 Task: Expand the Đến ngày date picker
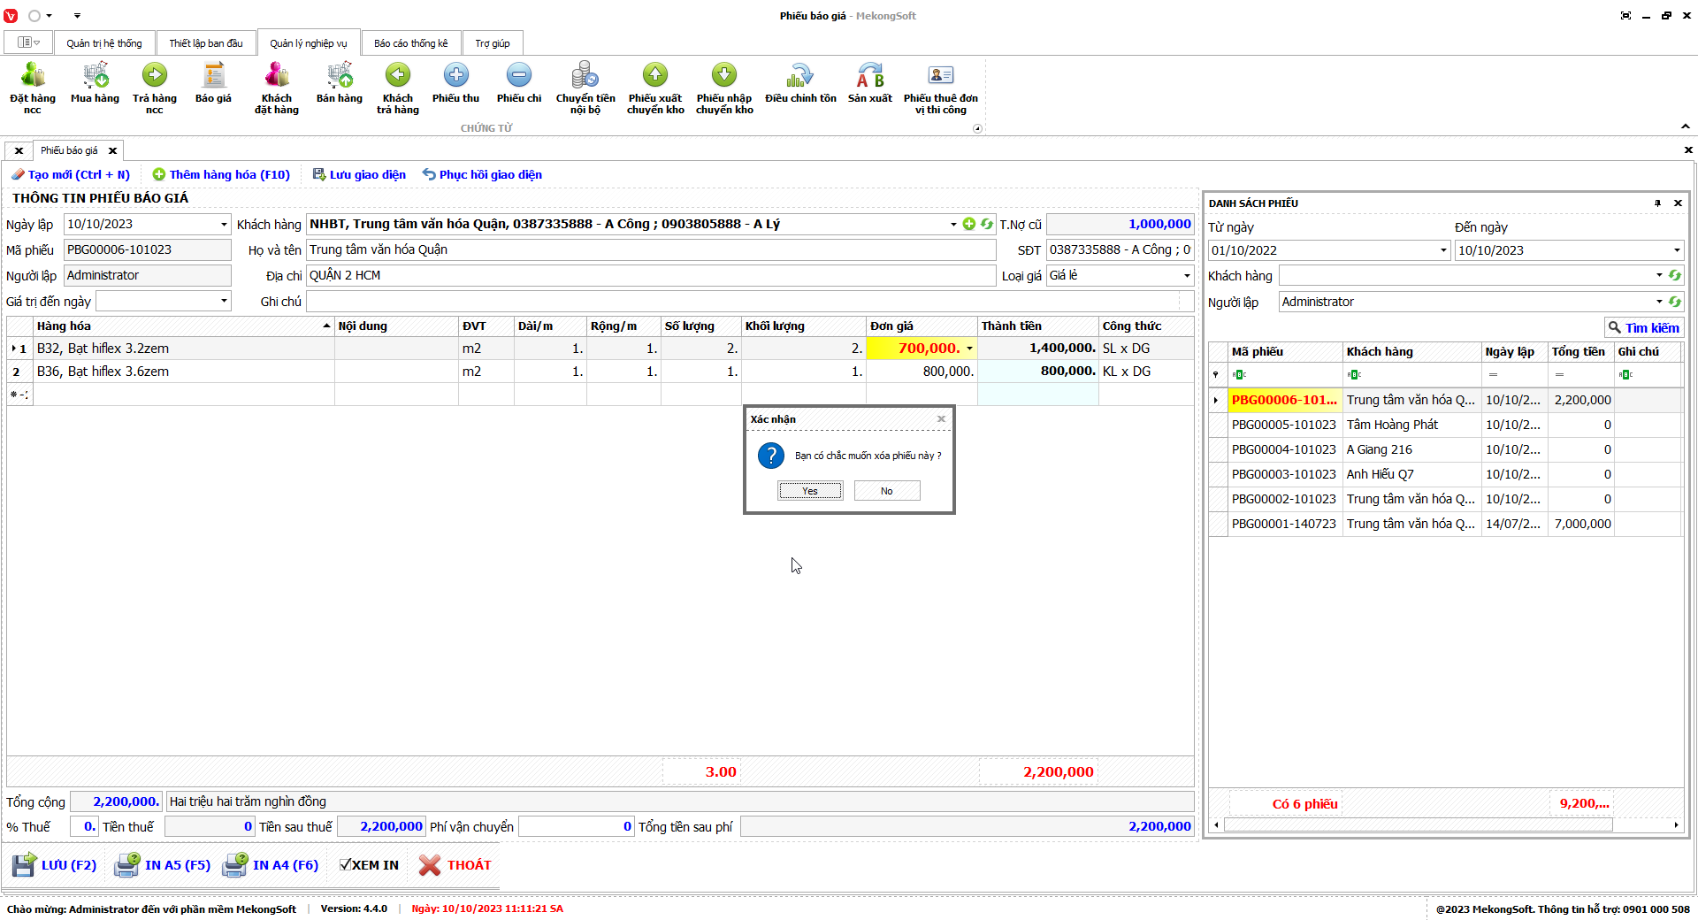click(x=1676, y=250)
